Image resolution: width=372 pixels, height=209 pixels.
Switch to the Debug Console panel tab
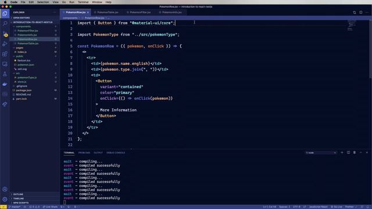(116, 153)
